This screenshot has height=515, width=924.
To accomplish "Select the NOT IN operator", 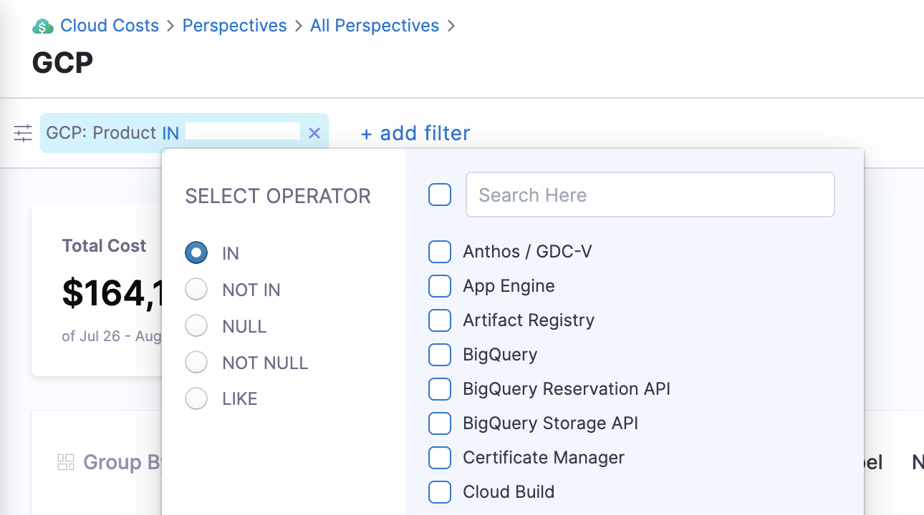I will click(196, 289).
